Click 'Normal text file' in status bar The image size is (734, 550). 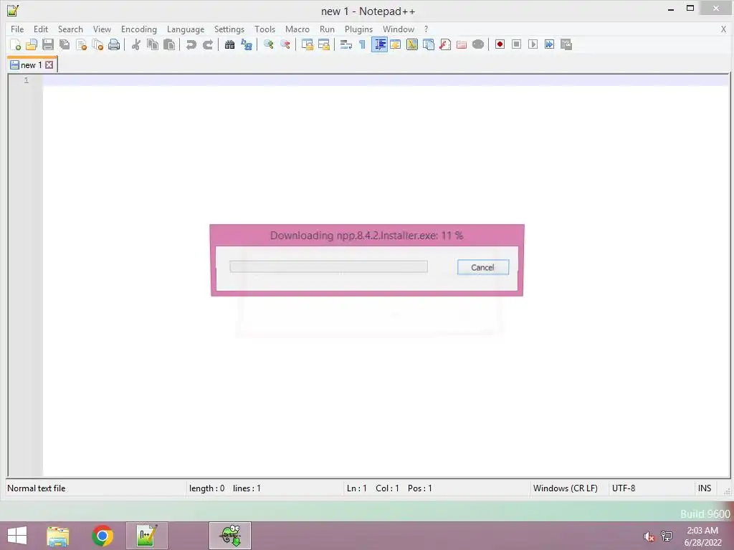36,488
